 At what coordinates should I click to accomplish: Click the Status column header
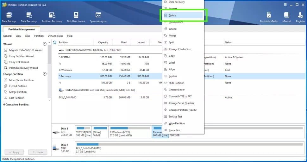pos(264,42)
